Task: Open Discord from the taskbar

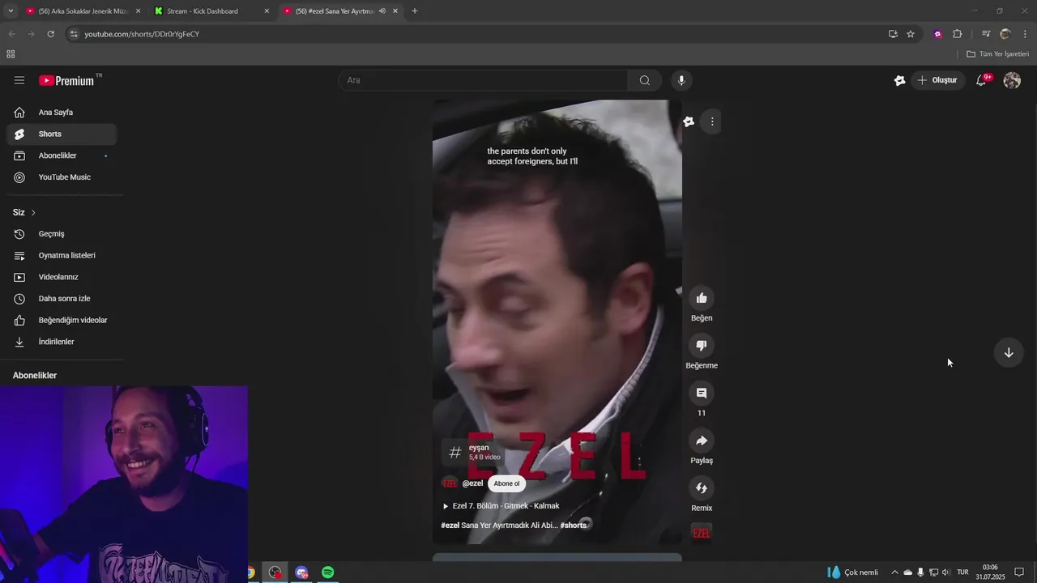Action: (301, 572)
